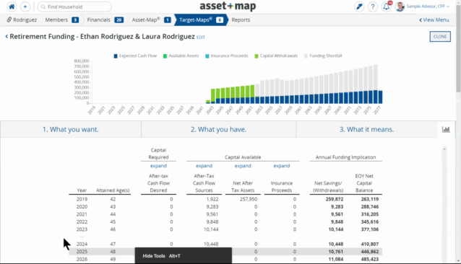The width and height of the screenshot is (461, 264).
Task: Open the help question mark icon
Action: 373,6
